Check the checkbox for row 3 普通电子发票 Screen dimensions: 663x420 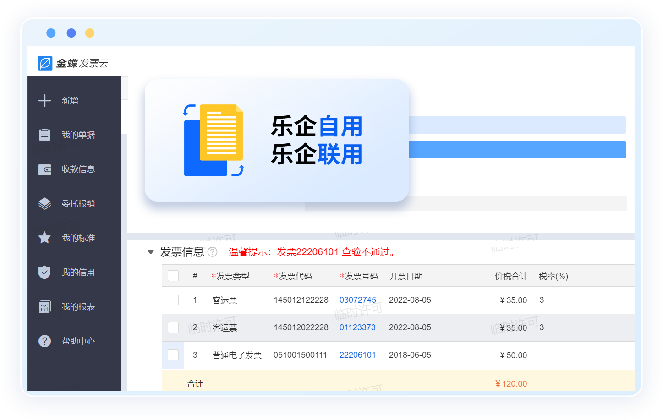tap(173, 355)
